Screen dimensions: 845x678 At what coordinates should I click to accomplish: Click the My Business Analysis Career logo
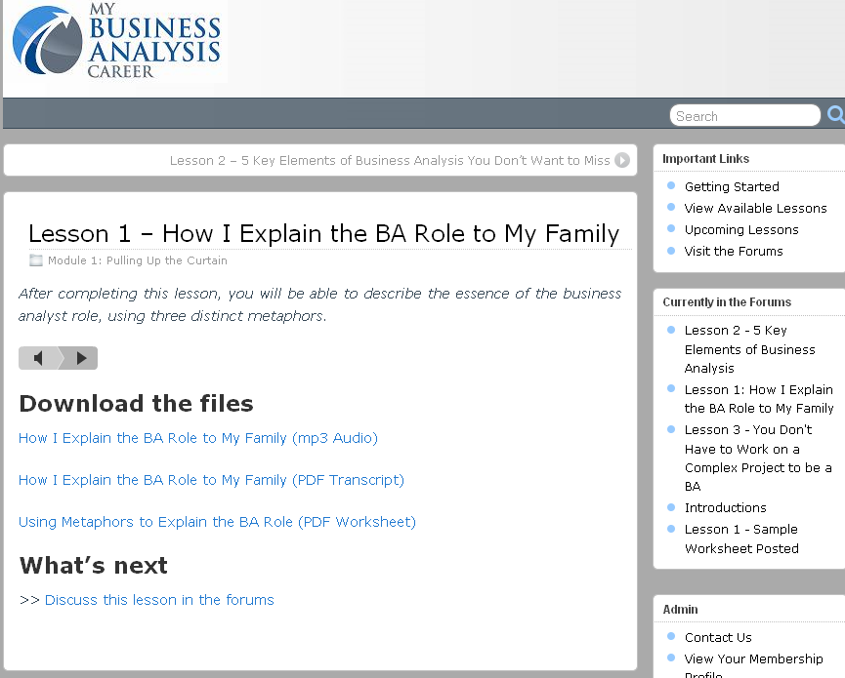tap(116, 42)
